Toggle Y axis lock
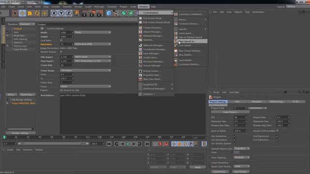Image resolution: width=310 pixels, height=174 pixels. pos(61,13)
